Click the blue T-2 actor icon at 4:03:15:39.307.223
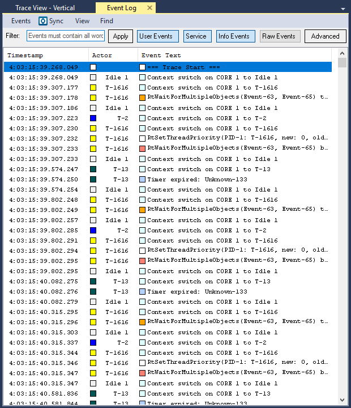 coord(93,118)
